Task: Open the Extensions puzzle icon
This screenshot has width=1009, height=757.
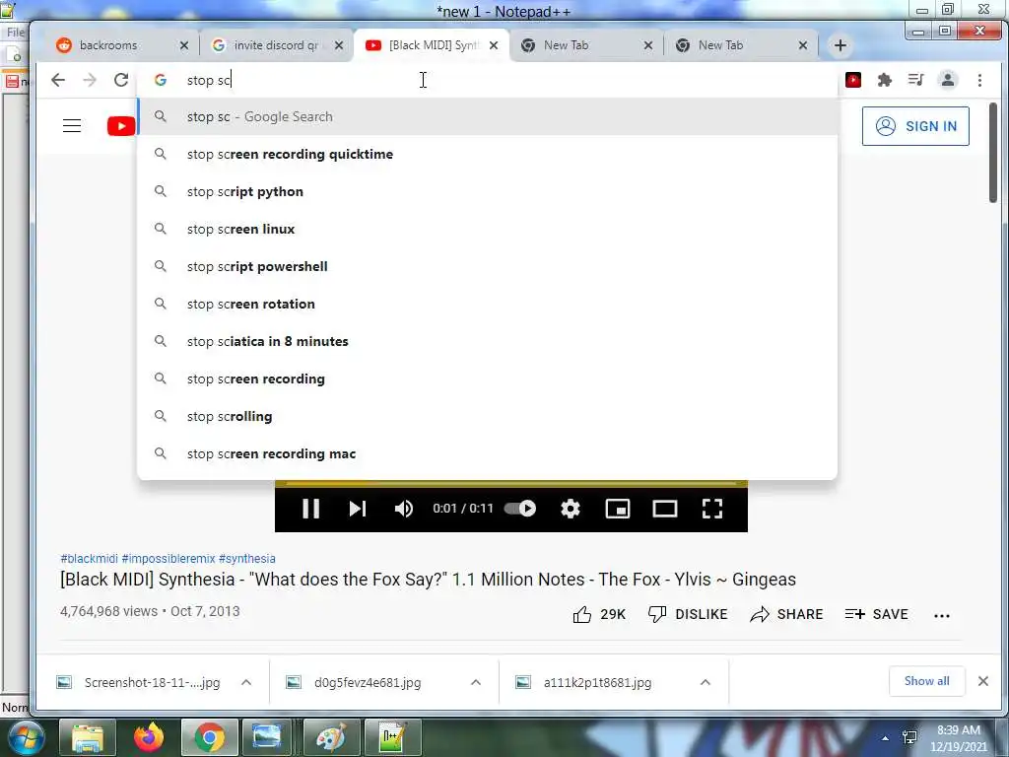Action: (885, 80)
